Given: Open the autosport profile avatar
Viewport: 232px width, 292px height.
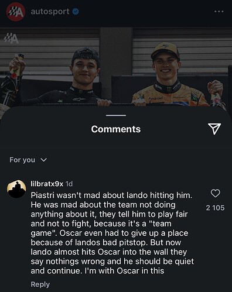Looking at the screenshot, I should pos(16,12).
